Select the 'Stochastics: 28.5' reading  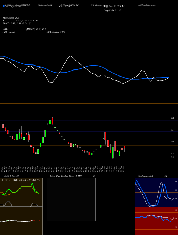[x=11, y=18]
